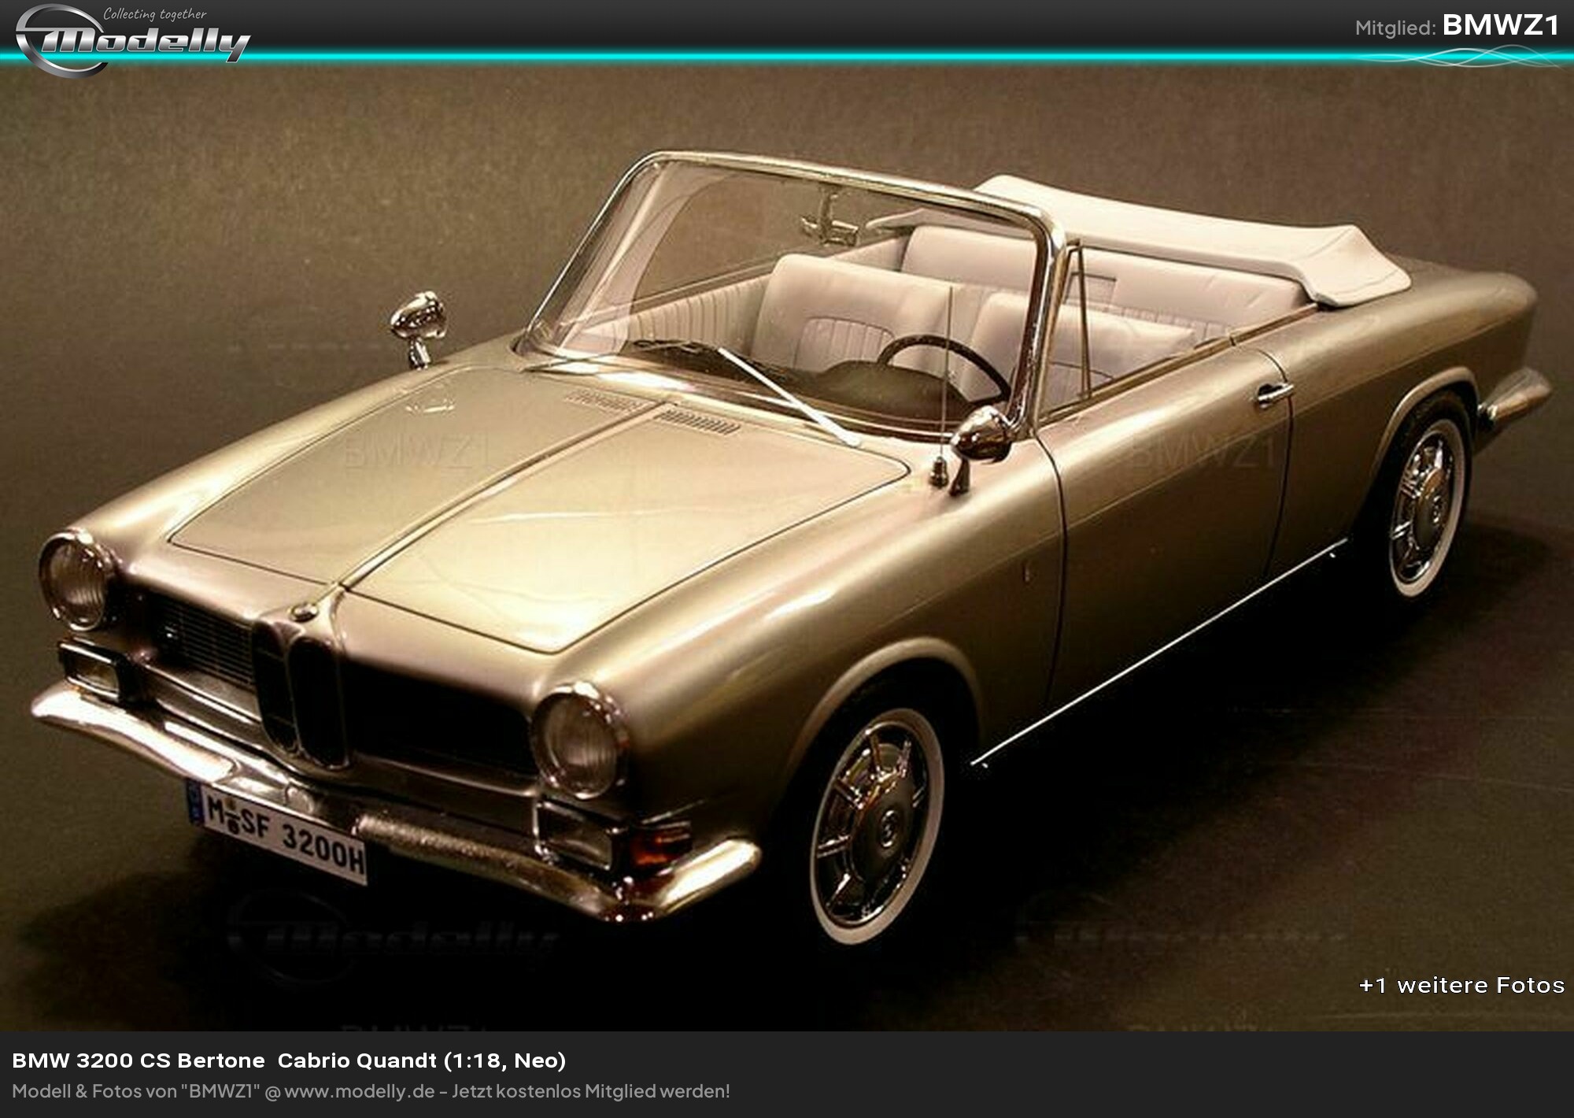Image resolution: width=1574 pixels, height=1118 pixels.
Task: Click the chrome door handle
Action: coord(1273,393)
